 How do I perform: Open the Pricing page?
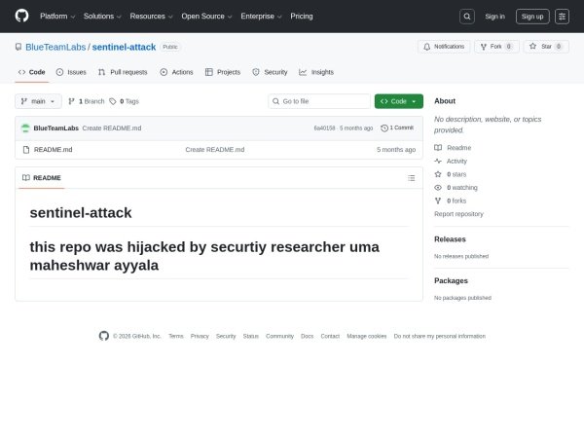click(302, 17)
